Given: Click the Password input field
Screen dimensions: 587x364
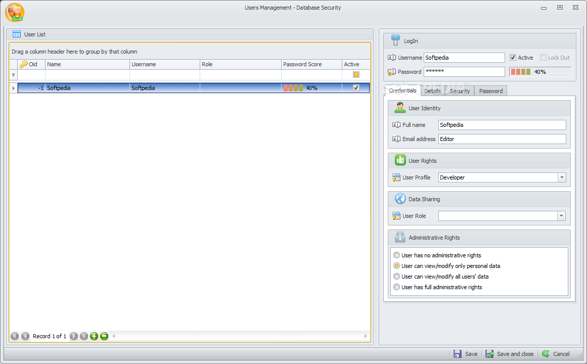Looking at the screenshot, I should [x=464, y=71].
